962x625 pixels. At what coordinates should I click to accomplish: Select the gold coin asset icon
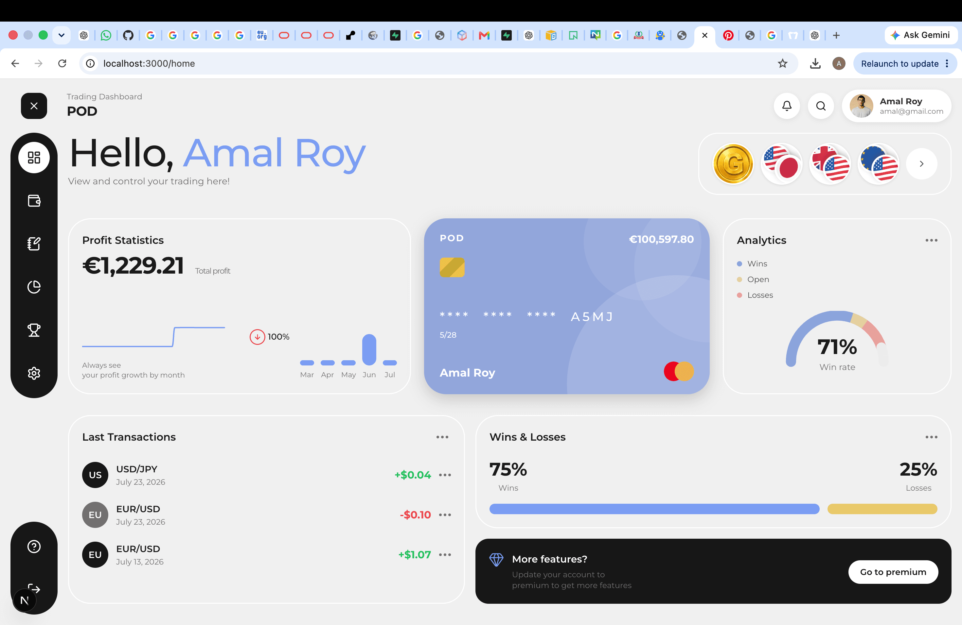733,164
